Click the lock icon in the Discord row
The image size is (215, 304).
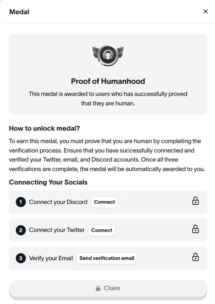(195, 201)
